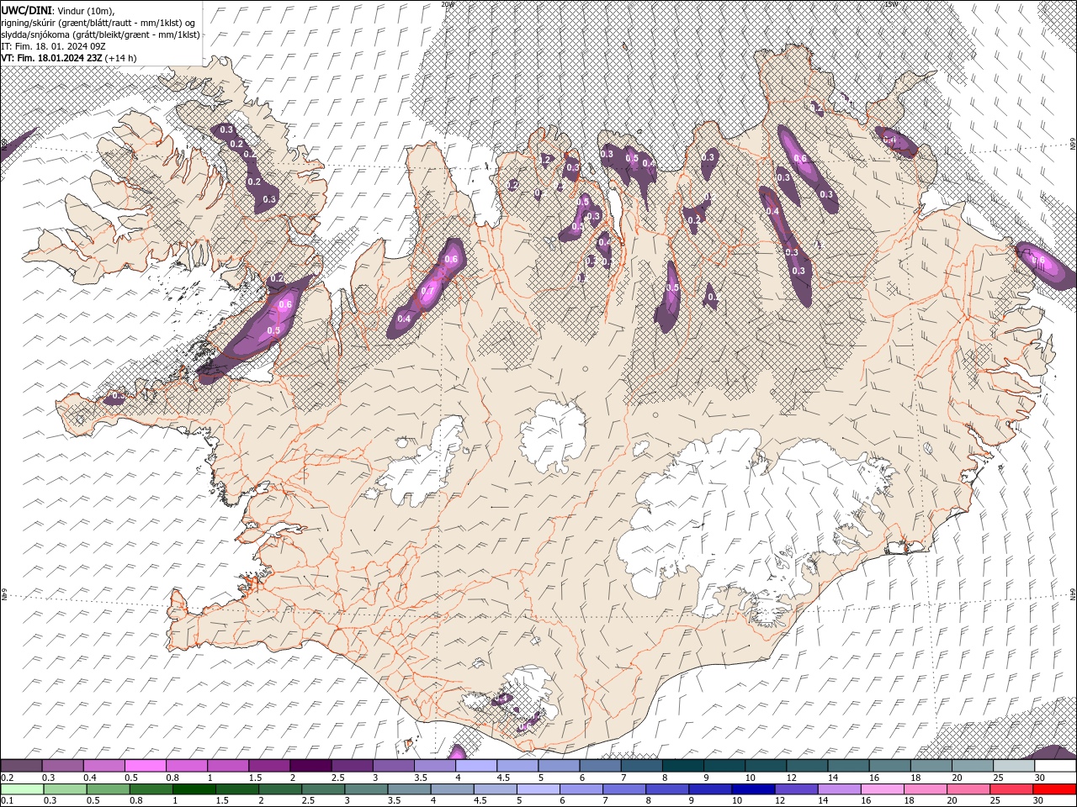Pick bottom-row legend swatch between 4.5 and 5

coord(495,789)
